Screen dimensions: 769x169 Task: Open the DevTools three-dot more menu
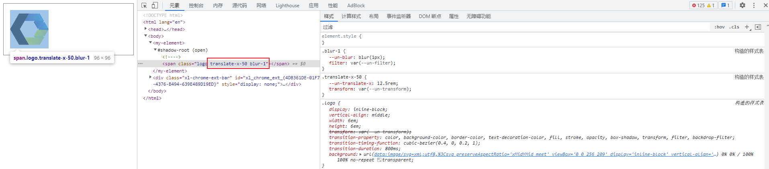pyautogui.click(x=754, y=5)
